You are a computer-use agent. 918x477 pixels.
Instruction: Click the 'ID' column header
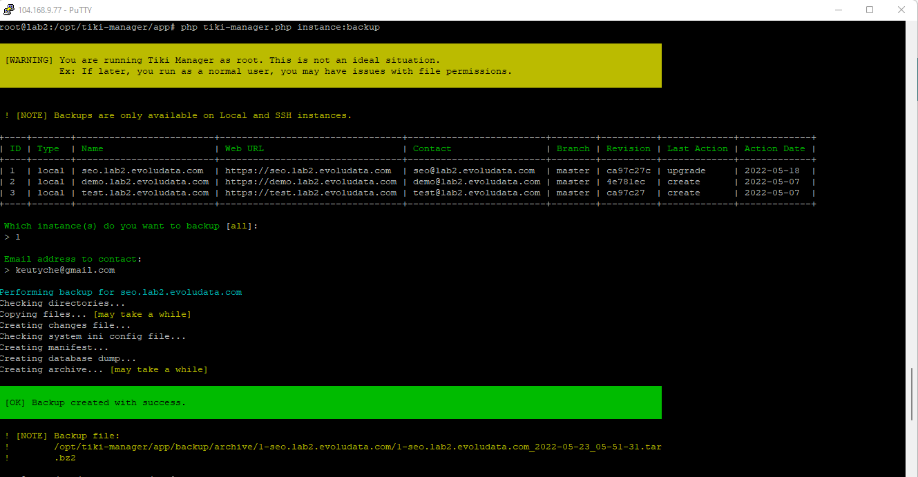pyautogui.click(x=15, y=148)
